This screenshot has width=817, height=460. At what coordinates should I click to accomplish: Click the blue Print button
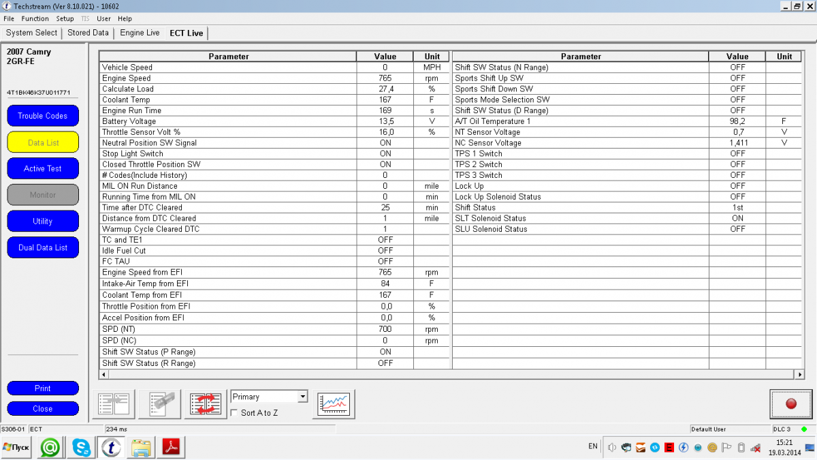43,388
